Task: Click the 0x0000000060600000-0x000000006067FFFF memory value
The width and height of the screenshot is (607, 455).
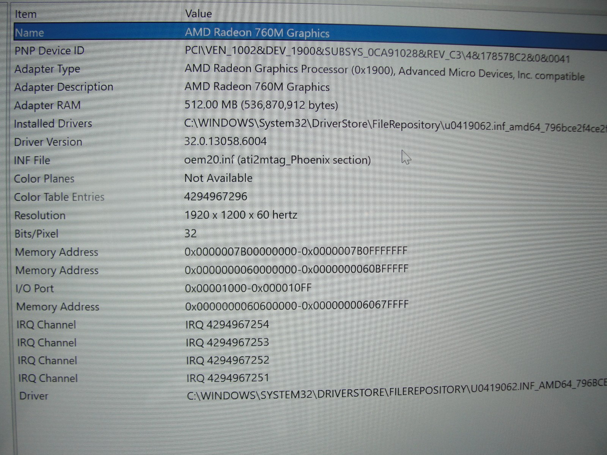Action: pos(297,305)
